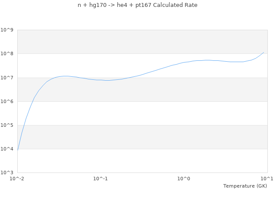Click the "Temperature (GK)" axis title
This screenshot has width=276, height=207.
(245, 186)
